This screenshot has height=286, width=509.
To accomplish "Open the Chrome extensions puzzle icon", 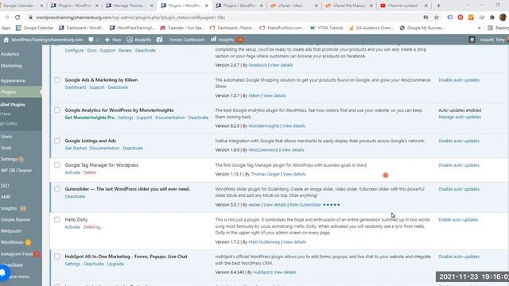I will tap(492, 17).
